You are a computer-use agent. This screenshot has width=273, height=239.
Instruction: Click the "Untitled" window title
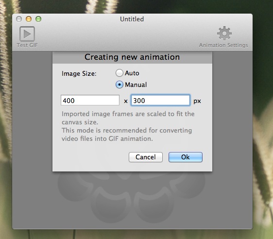(x=132, y=19)
